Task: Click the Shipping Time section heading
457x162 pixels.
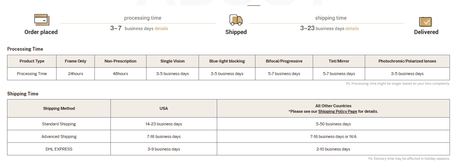Action: (23, 94)
